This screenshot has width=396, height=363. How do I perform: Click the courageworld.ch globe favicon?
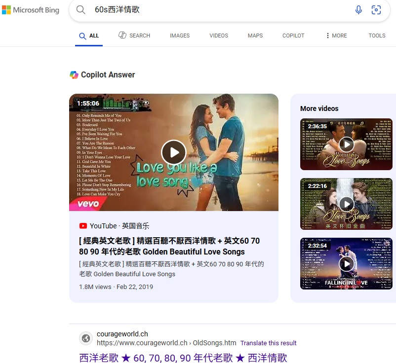click(86, 338)
